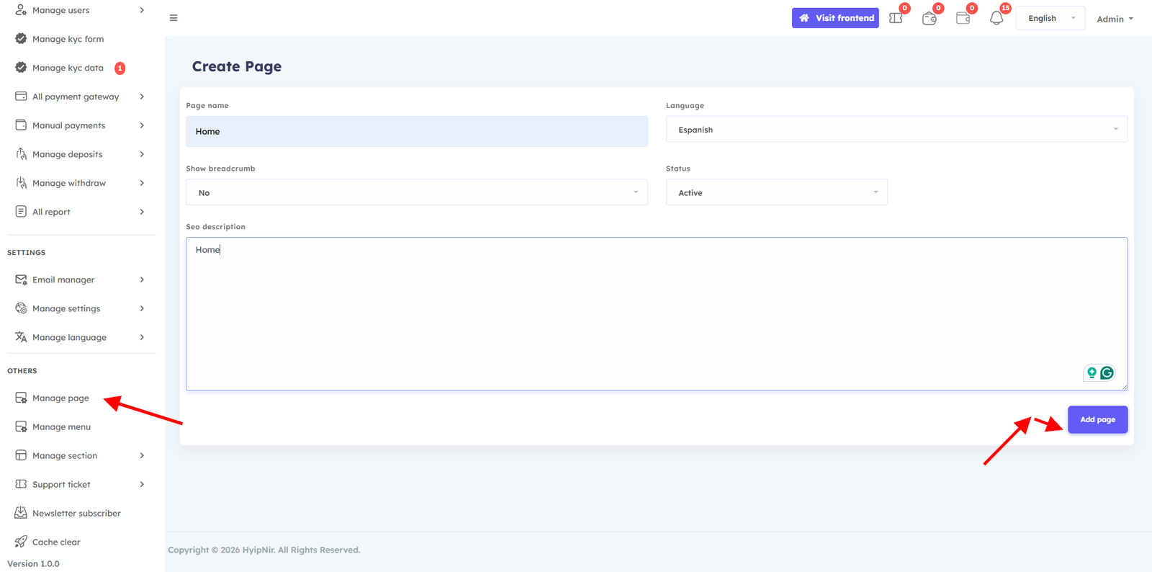Click the Manage page icon
The image size is (1152, 572).
point(21,398)
